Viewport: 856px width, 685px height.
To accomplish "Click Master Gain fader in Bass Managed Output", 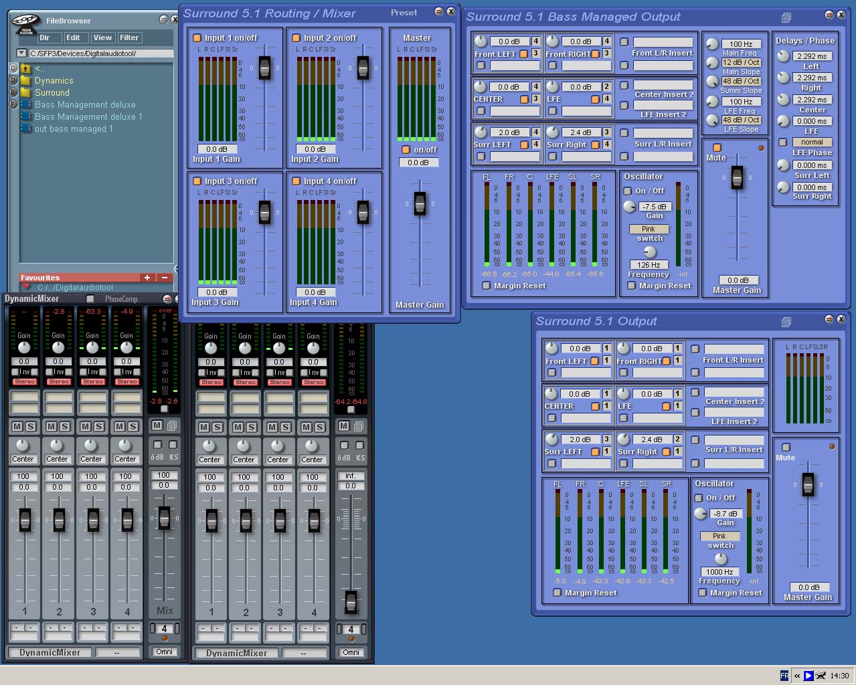I will pyautogui.click(x=737, y=178).
